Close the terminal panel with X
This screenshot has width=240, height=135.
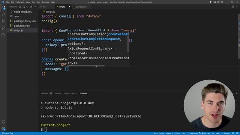[x=237, y=93]
